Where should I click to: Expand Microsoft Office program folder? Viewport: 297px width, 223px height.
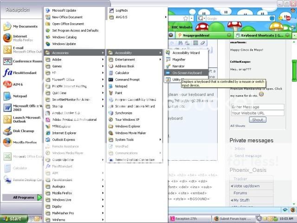pyautogui.click(x=74, y=79)
